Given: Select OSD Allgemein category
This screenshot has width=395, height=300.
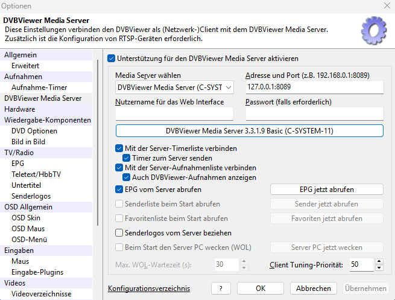Looking at the screenshot, I should pos(46,206).
